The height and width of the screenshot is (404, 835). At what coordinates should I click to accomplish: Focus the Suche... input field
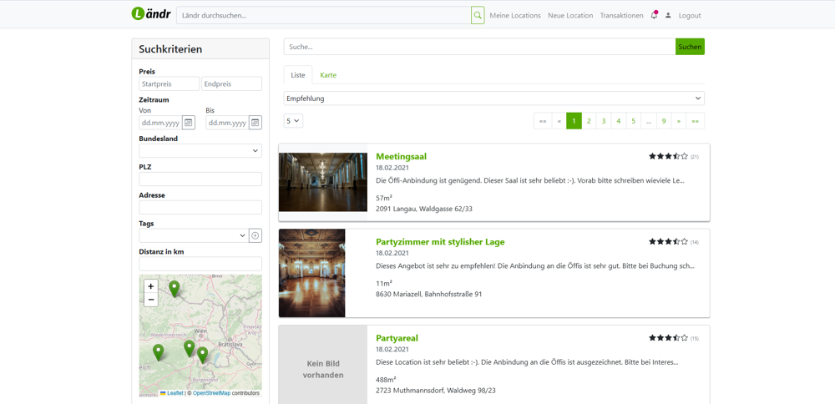479,47
